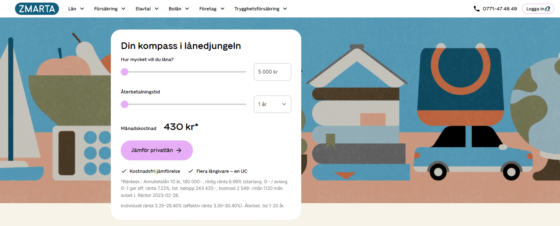Click the loan amount slider handle
The image size is (560, 226).
pos(125,72)
